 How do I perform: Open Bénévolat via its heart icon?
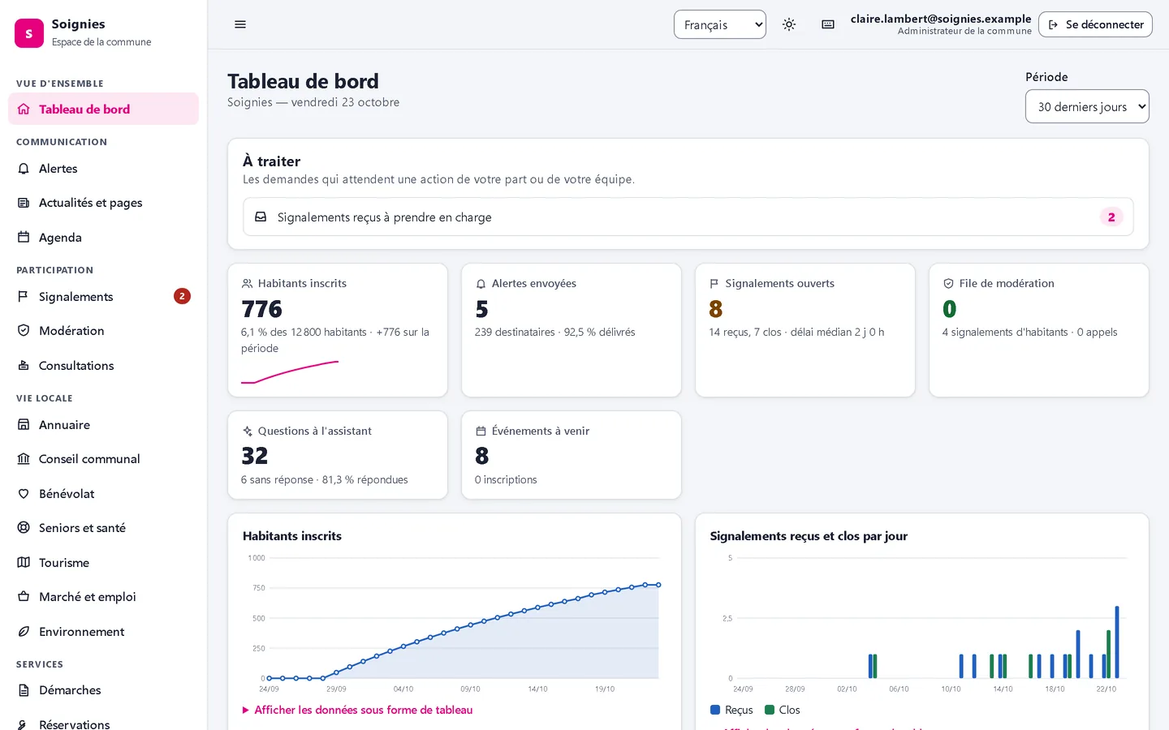tap(24, 494)
